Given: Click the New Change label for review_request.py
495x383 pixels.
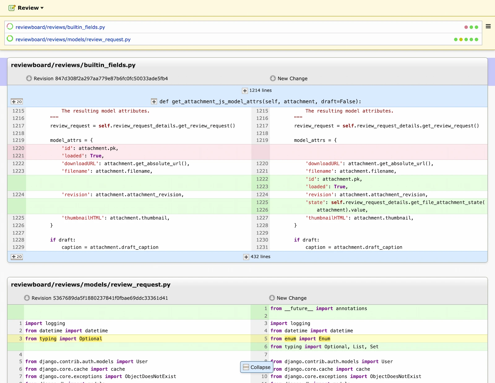Looking at the screenshot, I should pos(292,298).
